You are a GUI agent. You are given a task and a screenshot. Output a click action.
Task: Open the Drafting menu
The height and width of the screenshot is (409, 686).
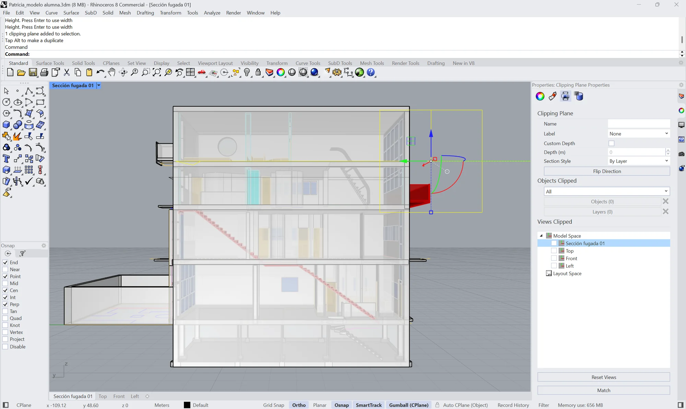tap(145, 13)
